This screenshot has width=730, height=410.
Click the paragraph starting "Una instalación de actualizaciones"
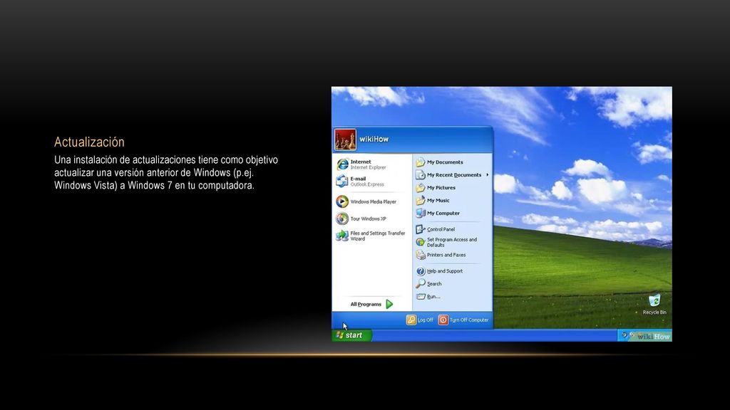tap(165, 172)
